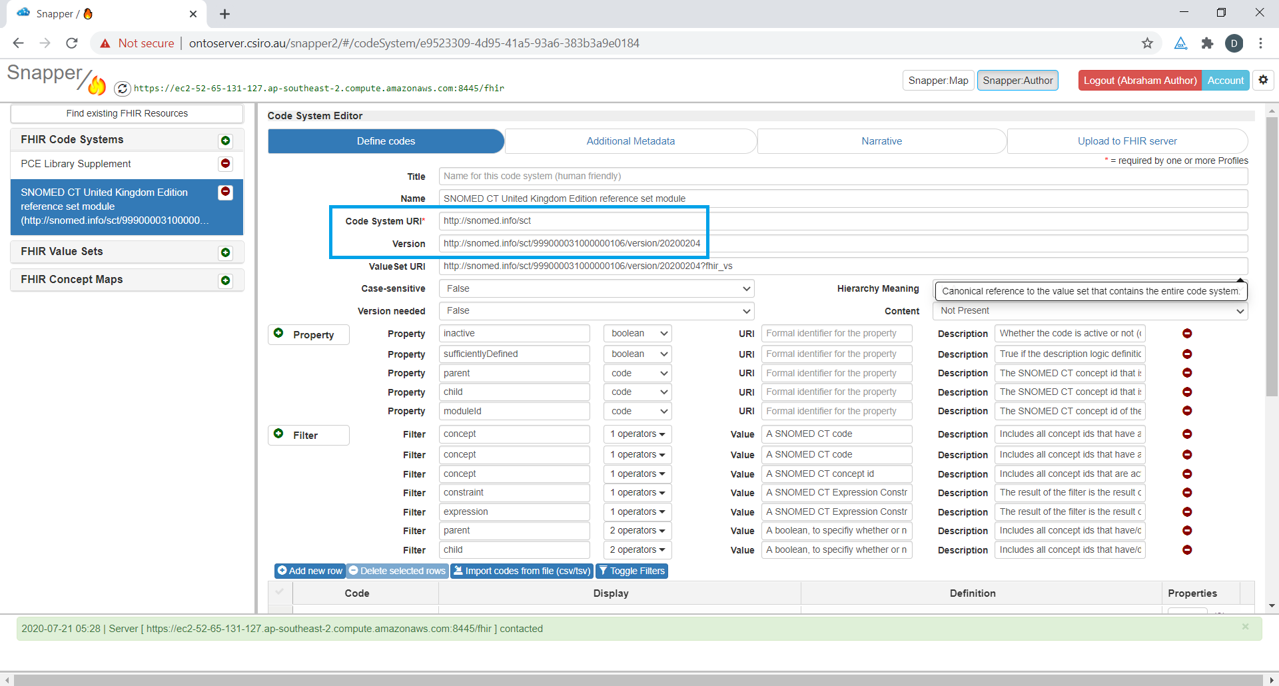Switch to Define codes tab
1279x686 pixels.
pos(386,141)
